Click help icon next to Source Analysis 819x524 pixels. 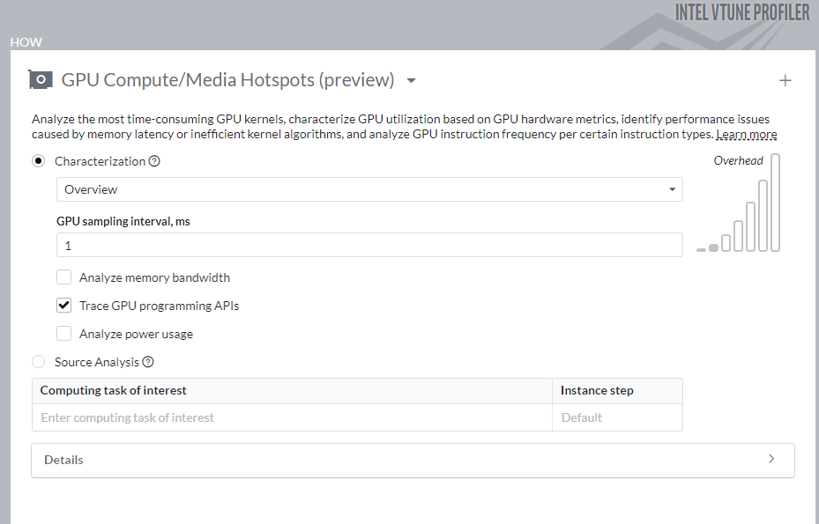tap(148, 362)
